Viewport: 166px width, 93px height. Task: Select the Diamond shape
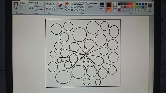click(x=69, y=7)
